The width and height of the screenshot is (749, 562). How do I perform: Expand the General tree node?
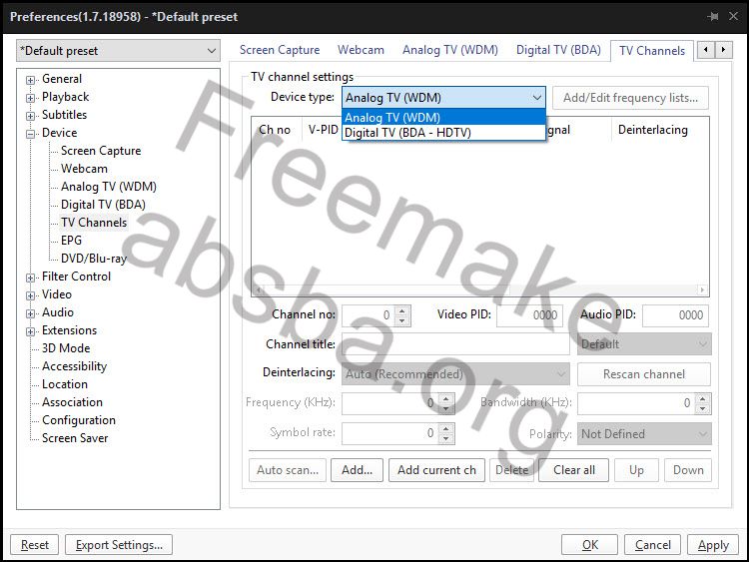coord(31,80)
